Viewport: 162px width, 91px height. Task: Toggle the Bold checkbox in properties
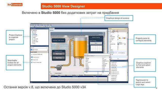tap(118, 47)
